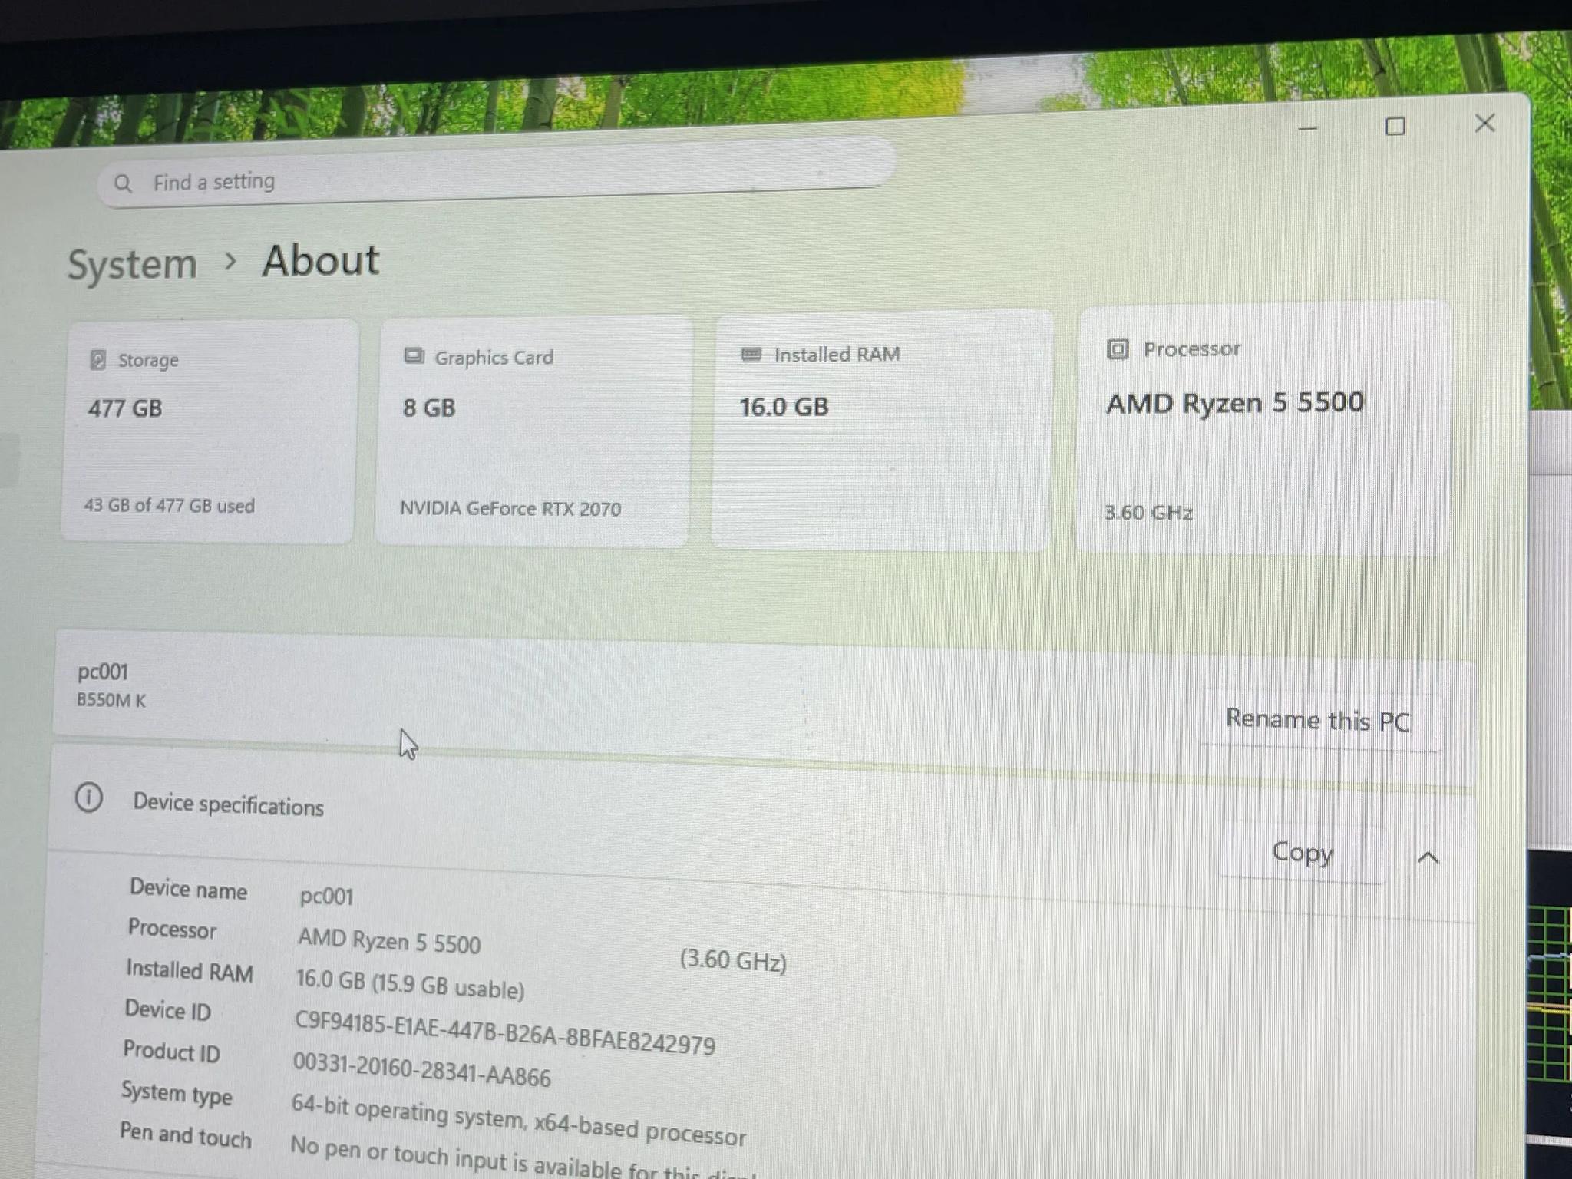The image size is (1572, 1179).
Task: Click the '(3.60 GHz)' text in specifications
Action: click(733, 961)
